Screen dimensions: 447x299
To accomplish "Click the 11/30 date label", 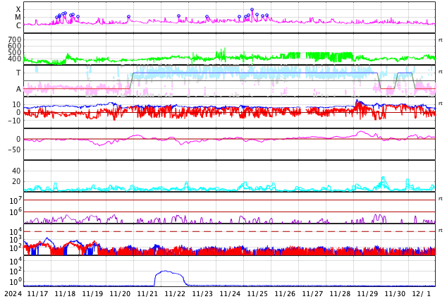I will (x=395, y=293).
